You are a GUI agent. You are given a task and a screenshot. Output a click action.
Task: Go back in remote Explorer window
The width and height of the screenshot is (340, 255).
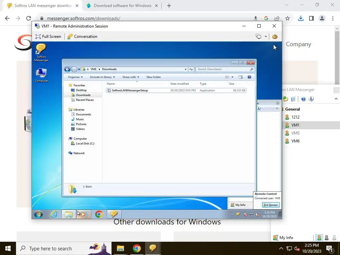click(67, 69)
